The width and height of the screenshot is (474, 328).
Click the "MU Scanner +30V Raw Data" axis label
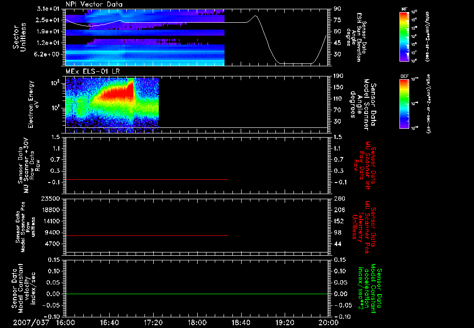pos(29,165)
